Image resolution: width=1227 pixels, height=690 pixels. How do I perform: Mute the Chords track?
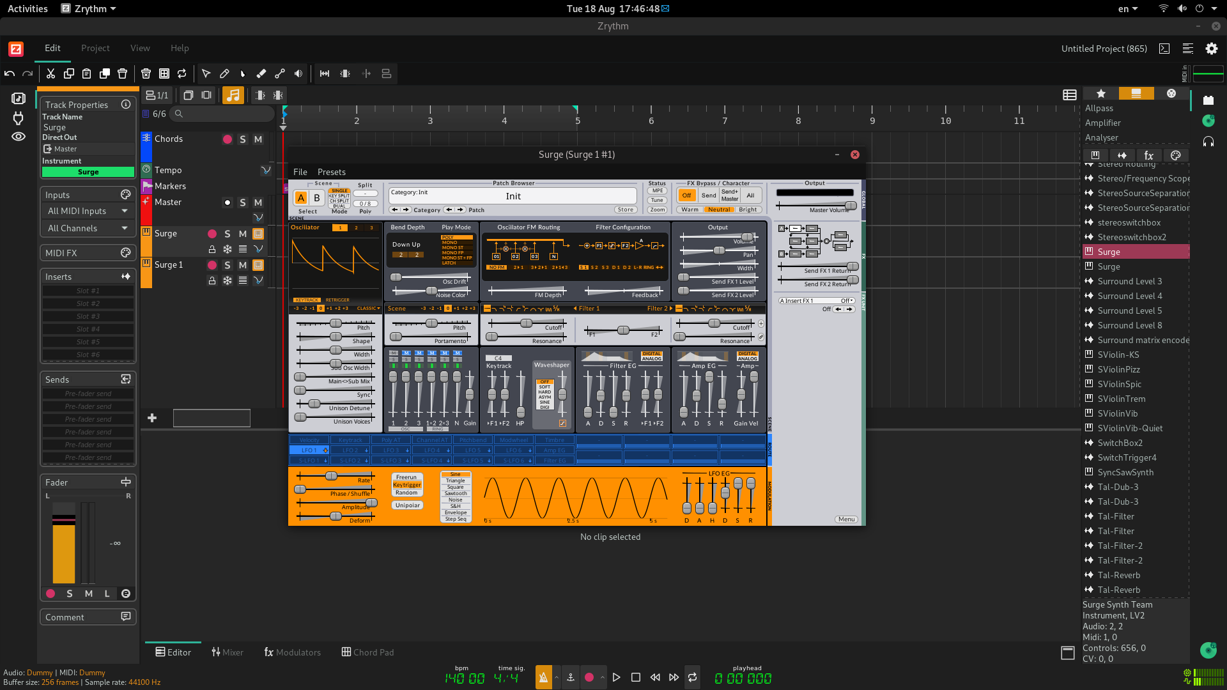click(x=258, y=139)
